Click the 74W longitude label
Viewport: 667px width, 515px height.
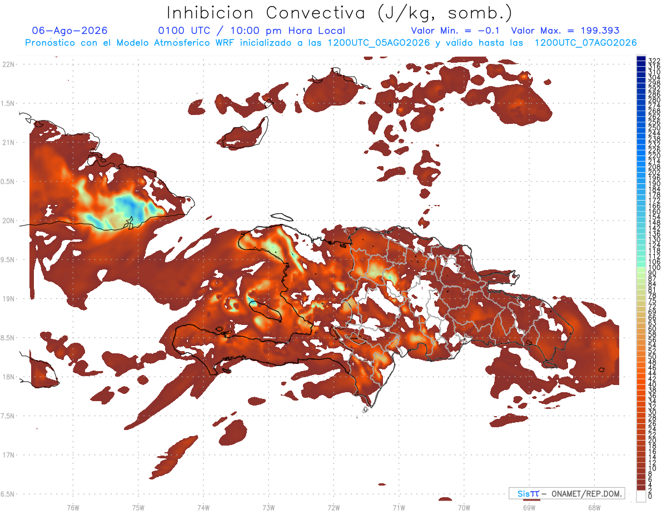pos(203,507)
